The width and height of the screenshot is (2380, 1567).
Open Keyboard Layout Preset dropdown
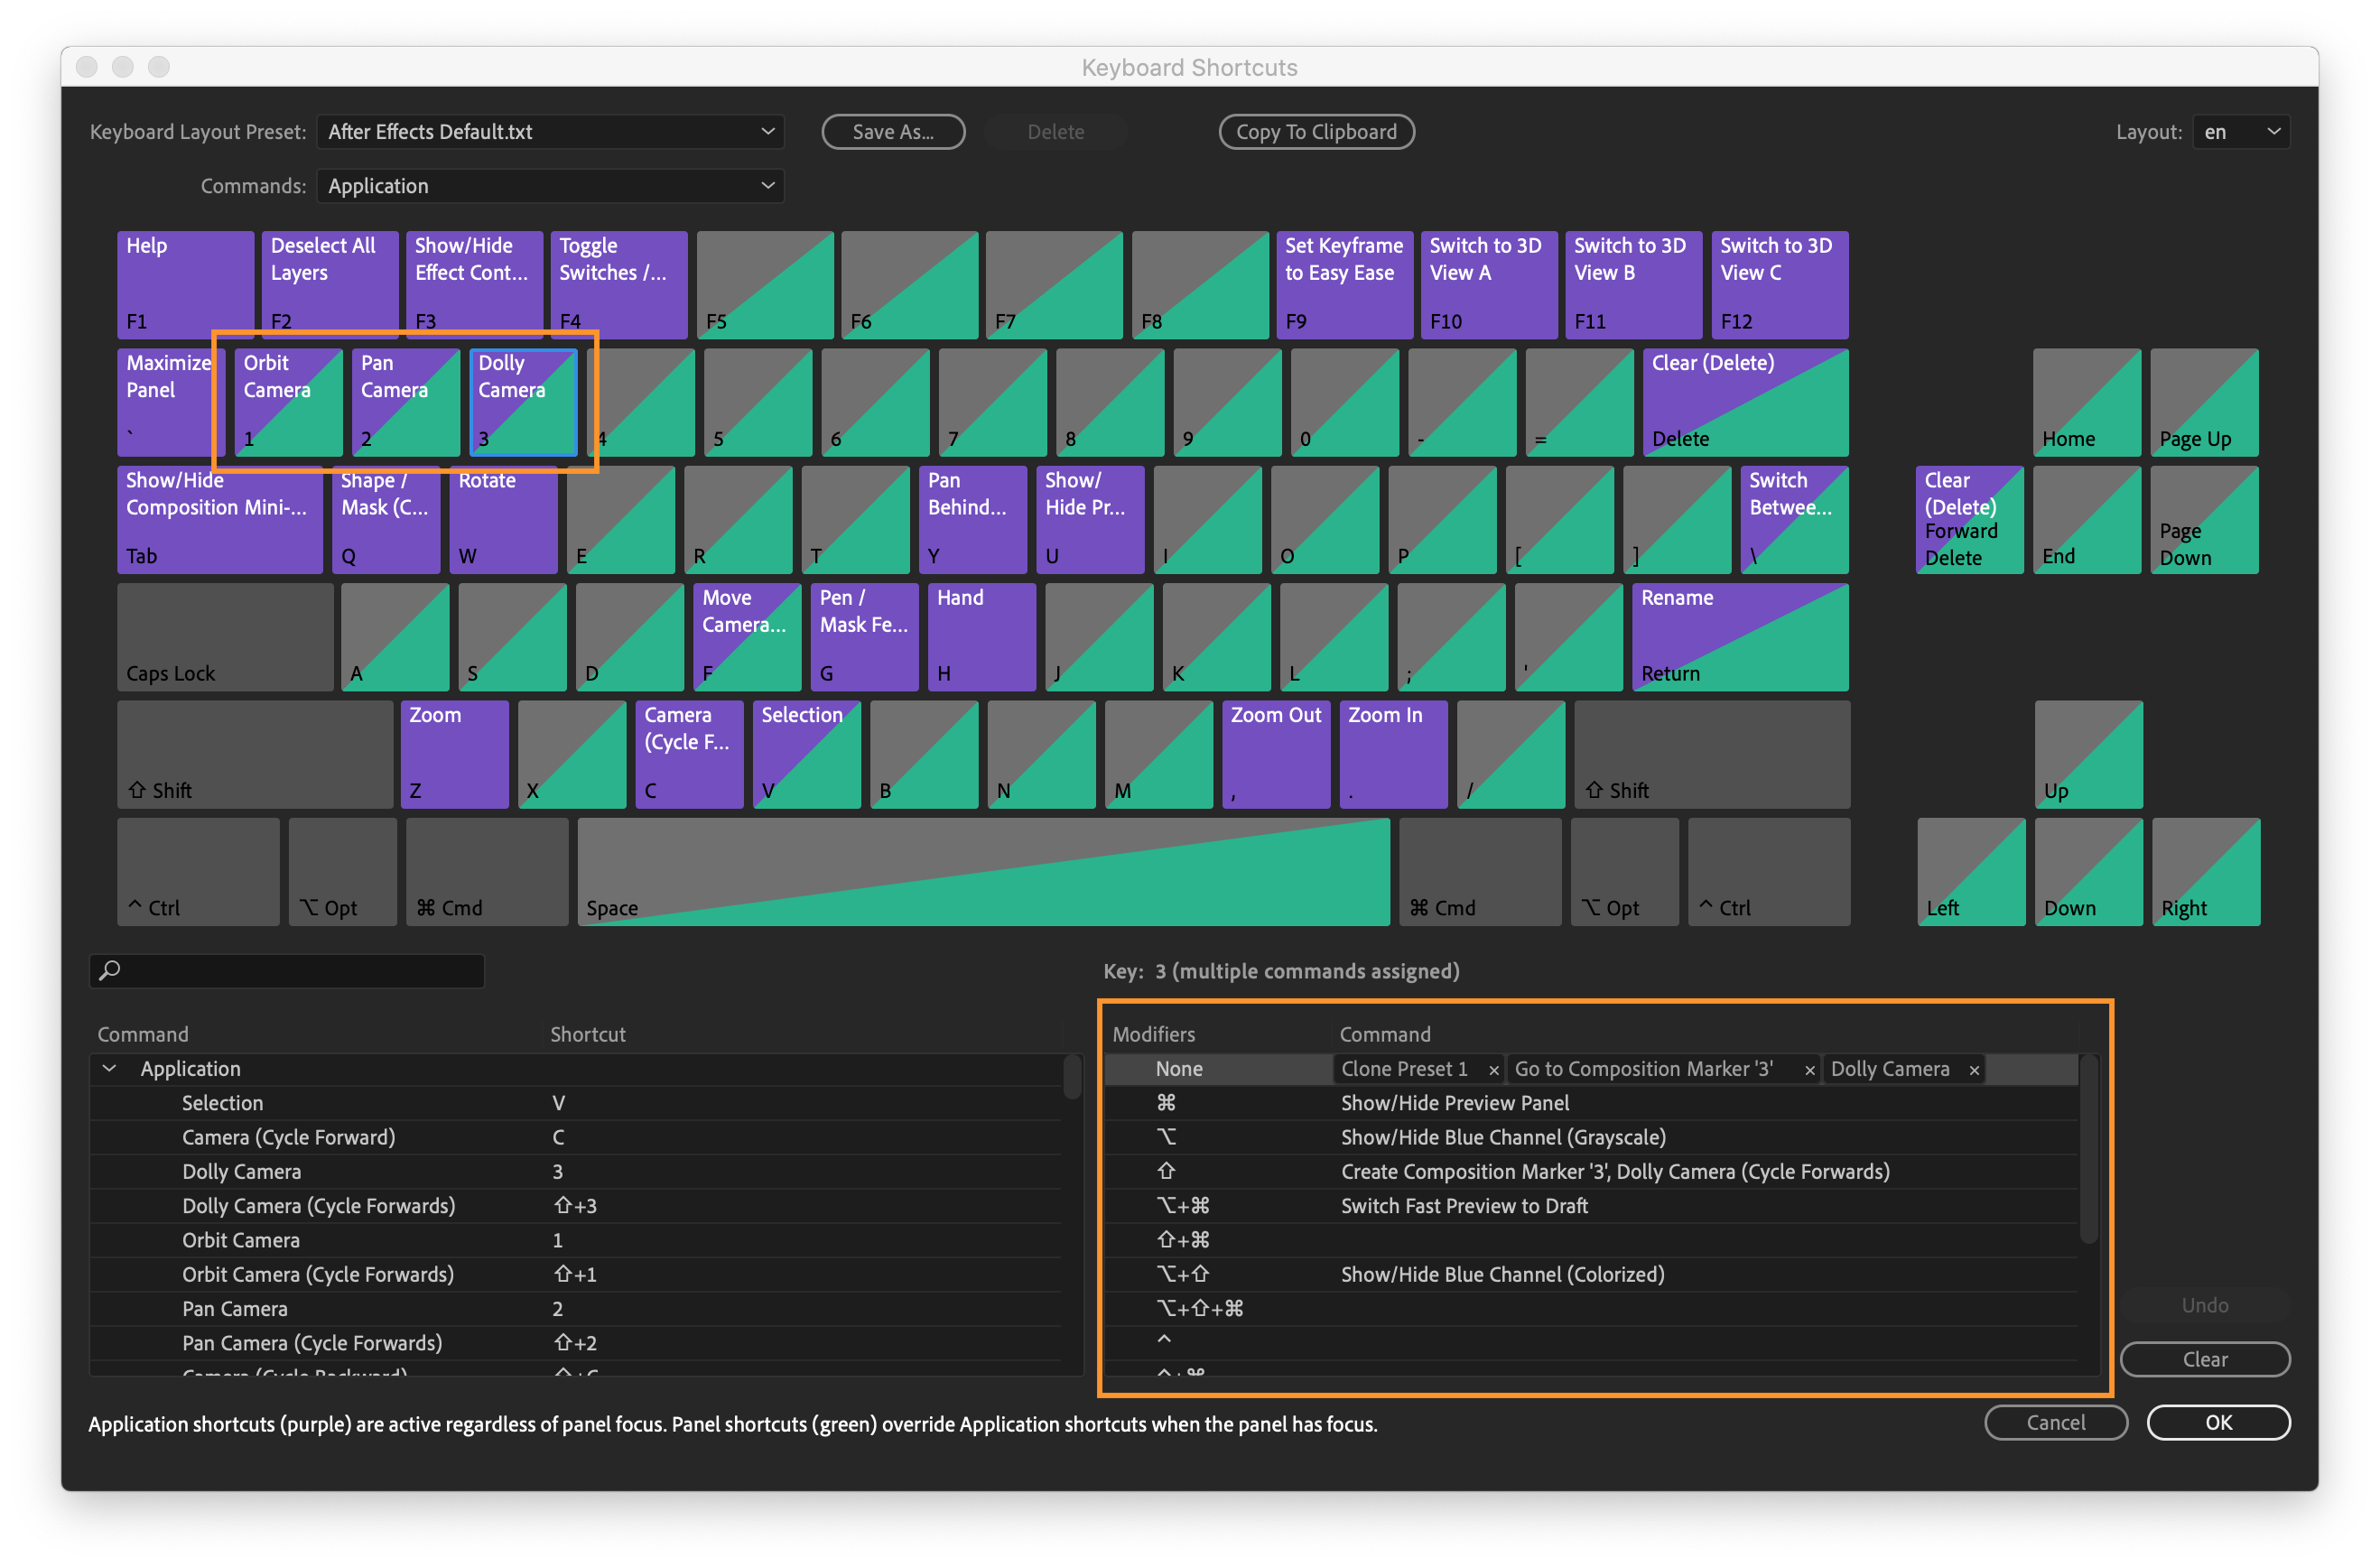tap(550, 132)
